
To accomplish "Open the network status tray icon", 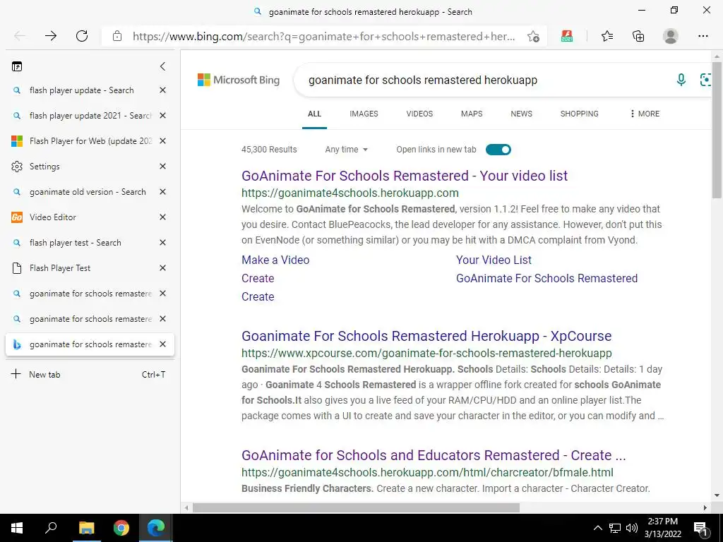I will point(615,528).
